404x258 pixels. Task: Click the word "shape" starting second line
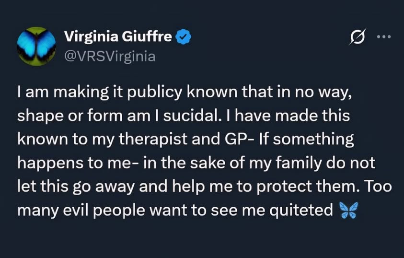point(37,116)
